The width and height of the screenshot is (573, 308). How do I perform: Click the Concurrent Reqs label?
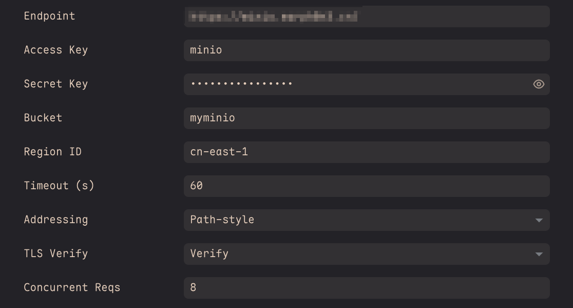[x=72, y=287]
